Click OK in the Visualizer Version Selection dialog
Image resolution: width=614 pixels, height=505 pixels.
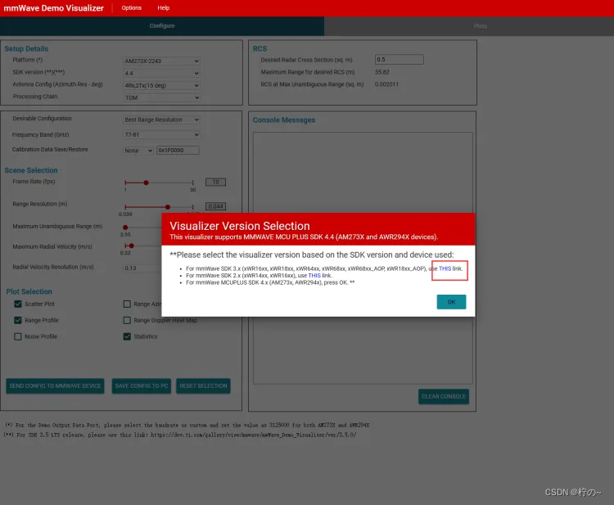coord(451,302)
